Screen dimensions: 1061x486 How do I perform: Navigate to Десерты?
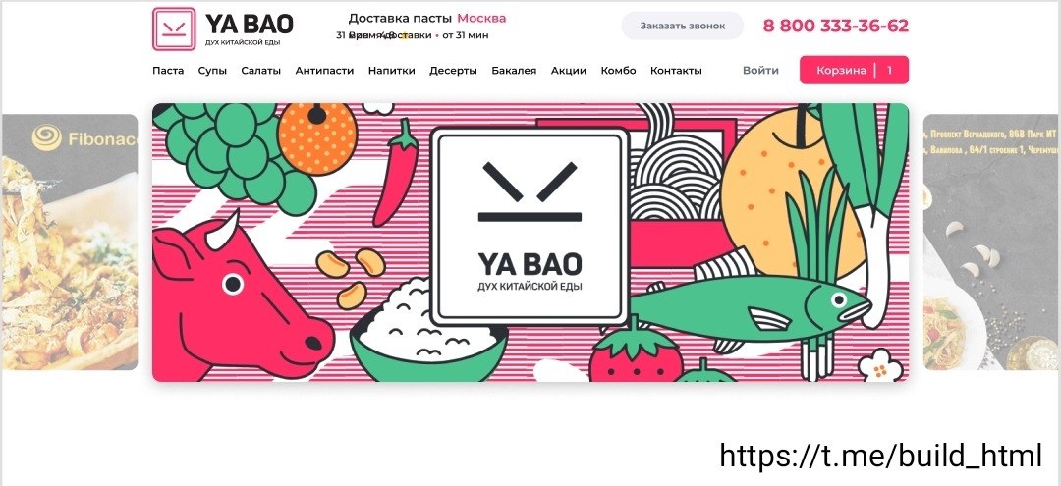tap(453, 71)
